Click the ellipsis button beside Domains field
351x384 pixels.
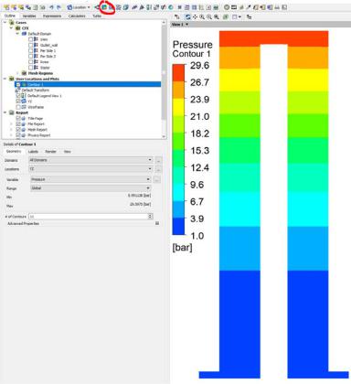[158, 160]
